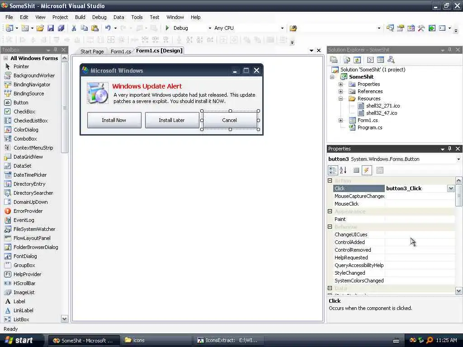The width and height of the screenshot is (463, 347).
Task: Pin the Properties panel with the pushpin icon
Action: point(450,149)
